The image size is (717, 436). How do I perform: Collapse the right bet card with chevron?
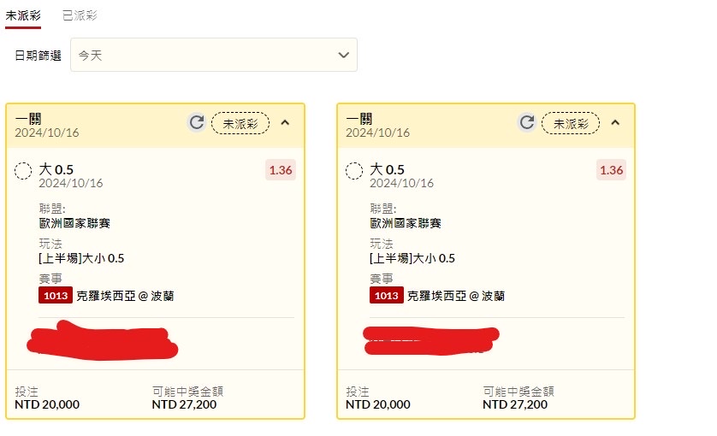click(x=615, y=123)
